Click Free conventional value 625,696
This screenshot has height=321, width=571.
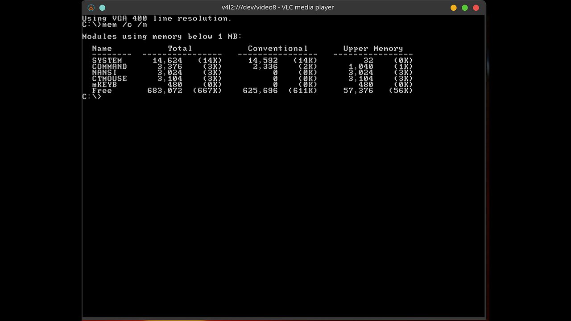pyautogui.click(x=260, y=91)
